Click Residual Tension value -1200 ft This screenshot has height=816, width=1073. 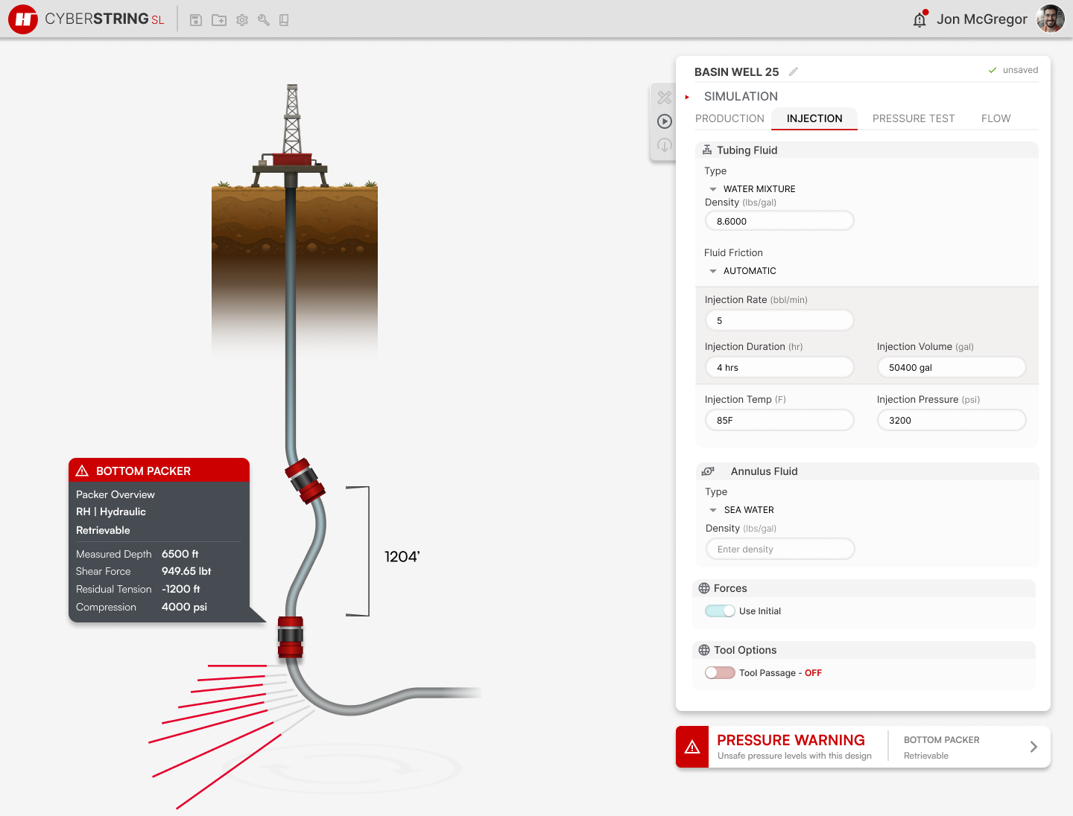(x=181, y=589)
